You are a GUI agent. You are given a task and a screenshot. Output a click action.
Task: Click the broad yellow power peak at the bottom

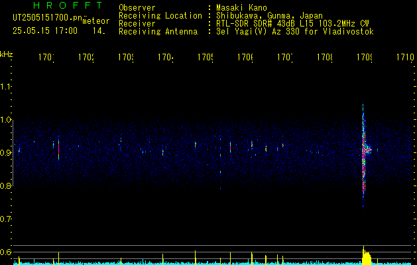[367, 256]
